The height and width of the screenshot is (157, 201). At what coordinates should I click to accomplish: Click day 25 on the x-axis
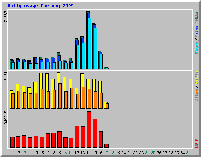pyautogui.click(x=153, y=153)
